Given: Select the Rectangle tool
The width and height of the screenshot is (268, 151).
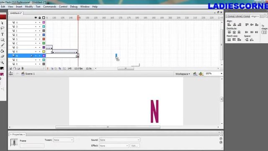Looking at the screenshot, I should pyautogui.click(x=3, y=40).
